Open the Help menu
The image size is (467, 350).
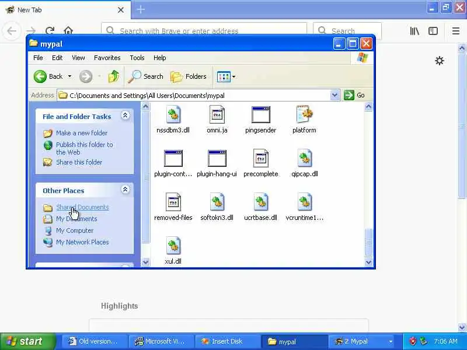point(159,58)
